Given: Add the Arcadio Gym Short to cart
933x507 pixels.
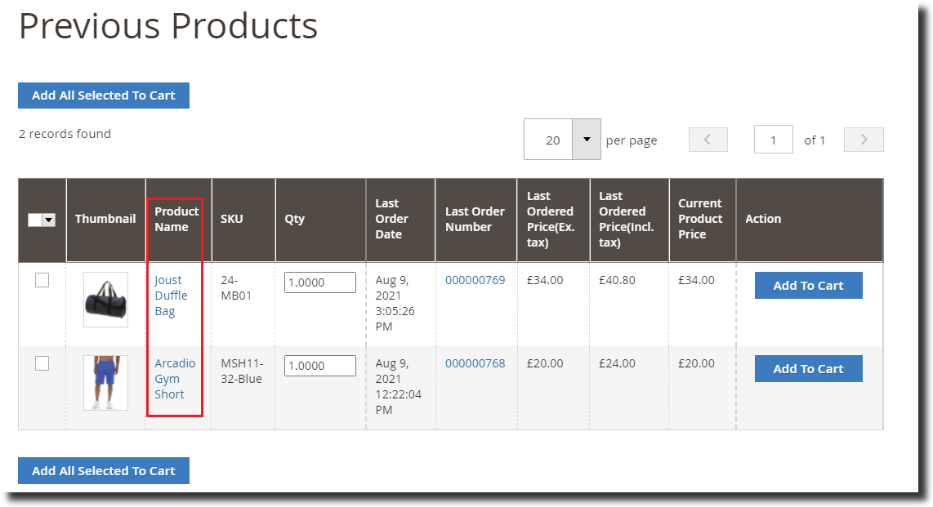Looking at the screenshot, I should (808, 368).
